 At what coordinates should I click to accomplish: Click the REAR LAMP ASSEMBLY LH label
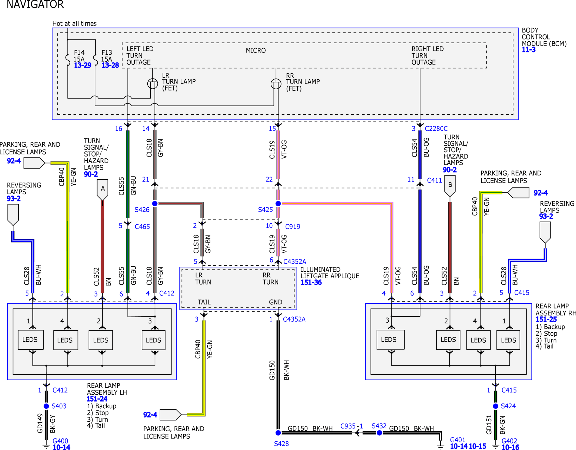pos(107,389)
